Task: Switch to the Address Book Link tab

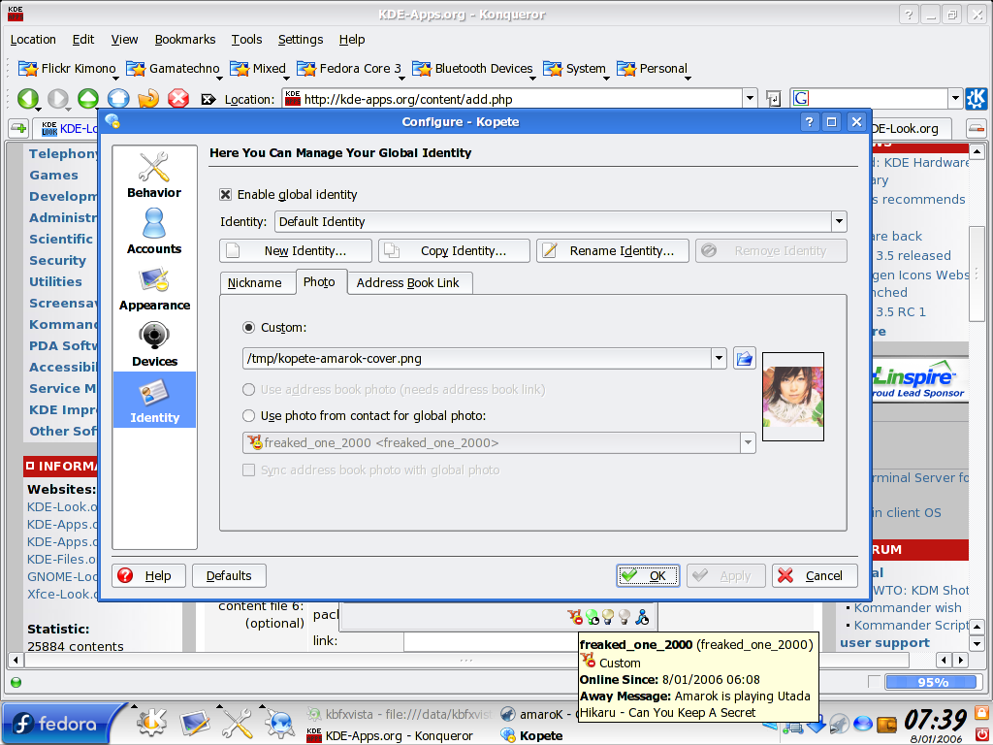Action: [x=408, y=282]
